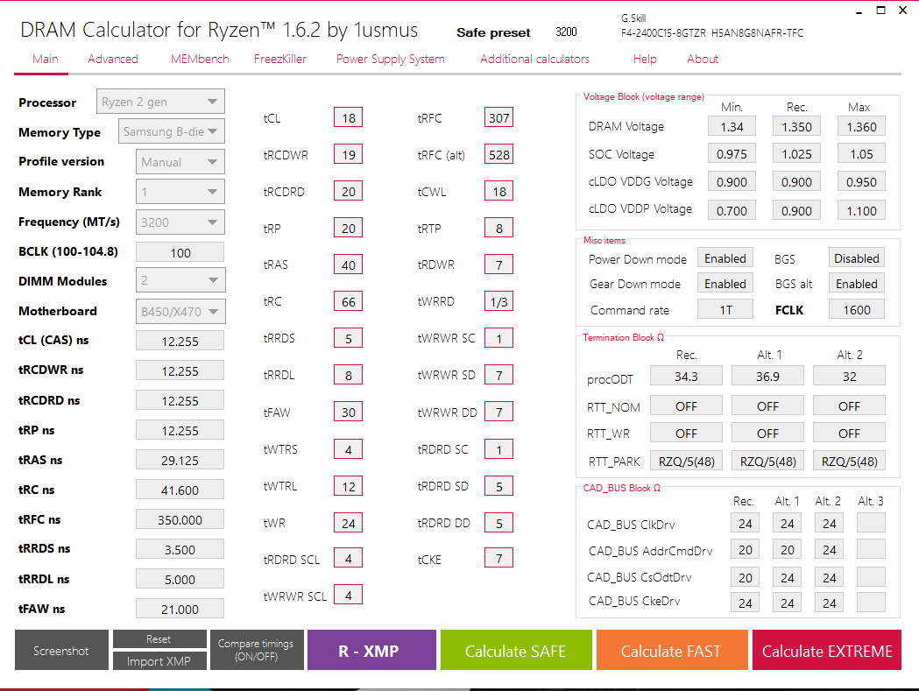Image resolution: width=919 pixels, height=691 pixels.
Task: Toggle Compare timings ON/OFF
Action: pos(256,650)
